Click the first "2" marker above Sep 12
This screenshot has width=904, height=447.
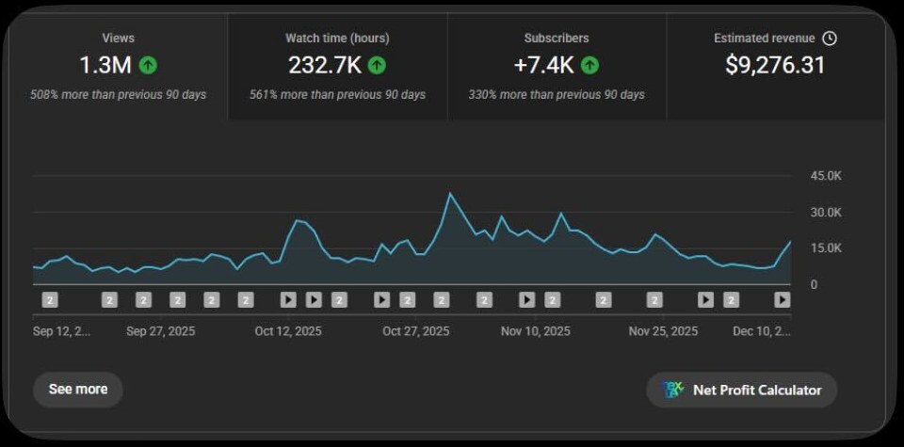pos(50,299)
